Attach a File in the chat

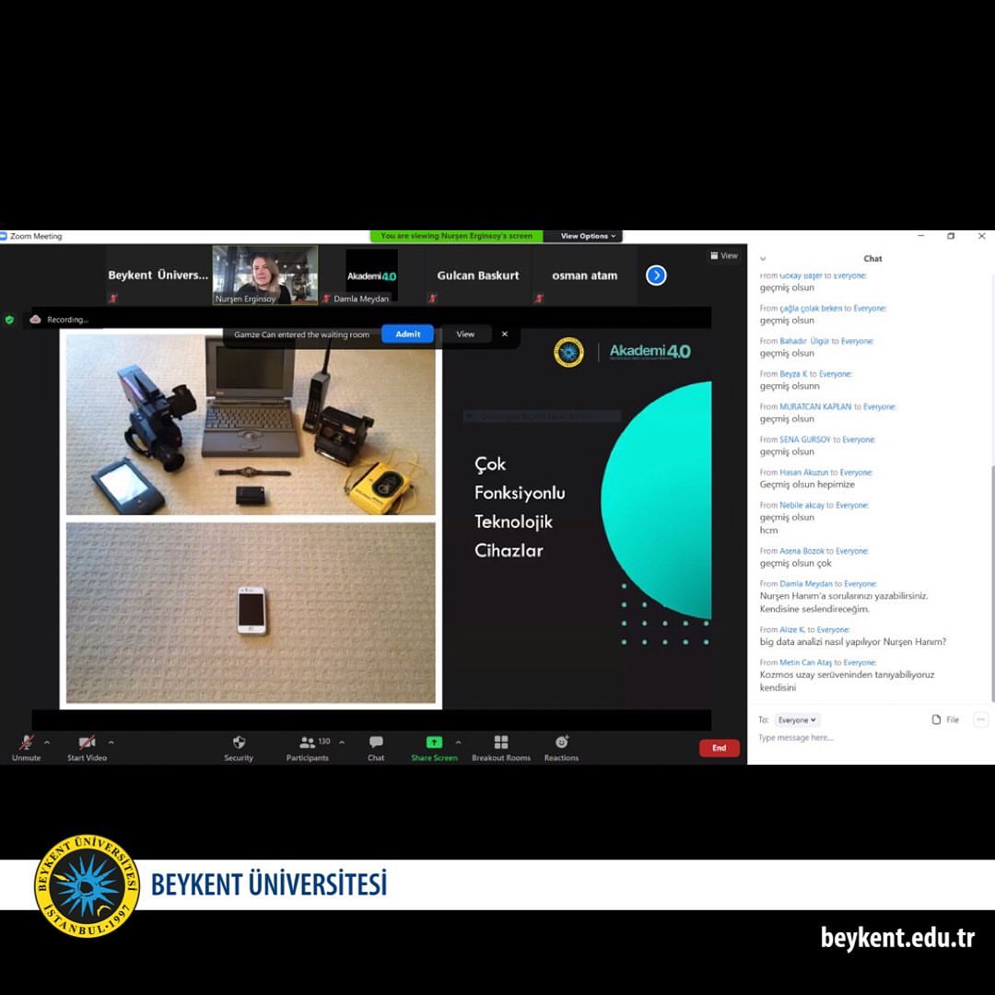click(945, 720)
